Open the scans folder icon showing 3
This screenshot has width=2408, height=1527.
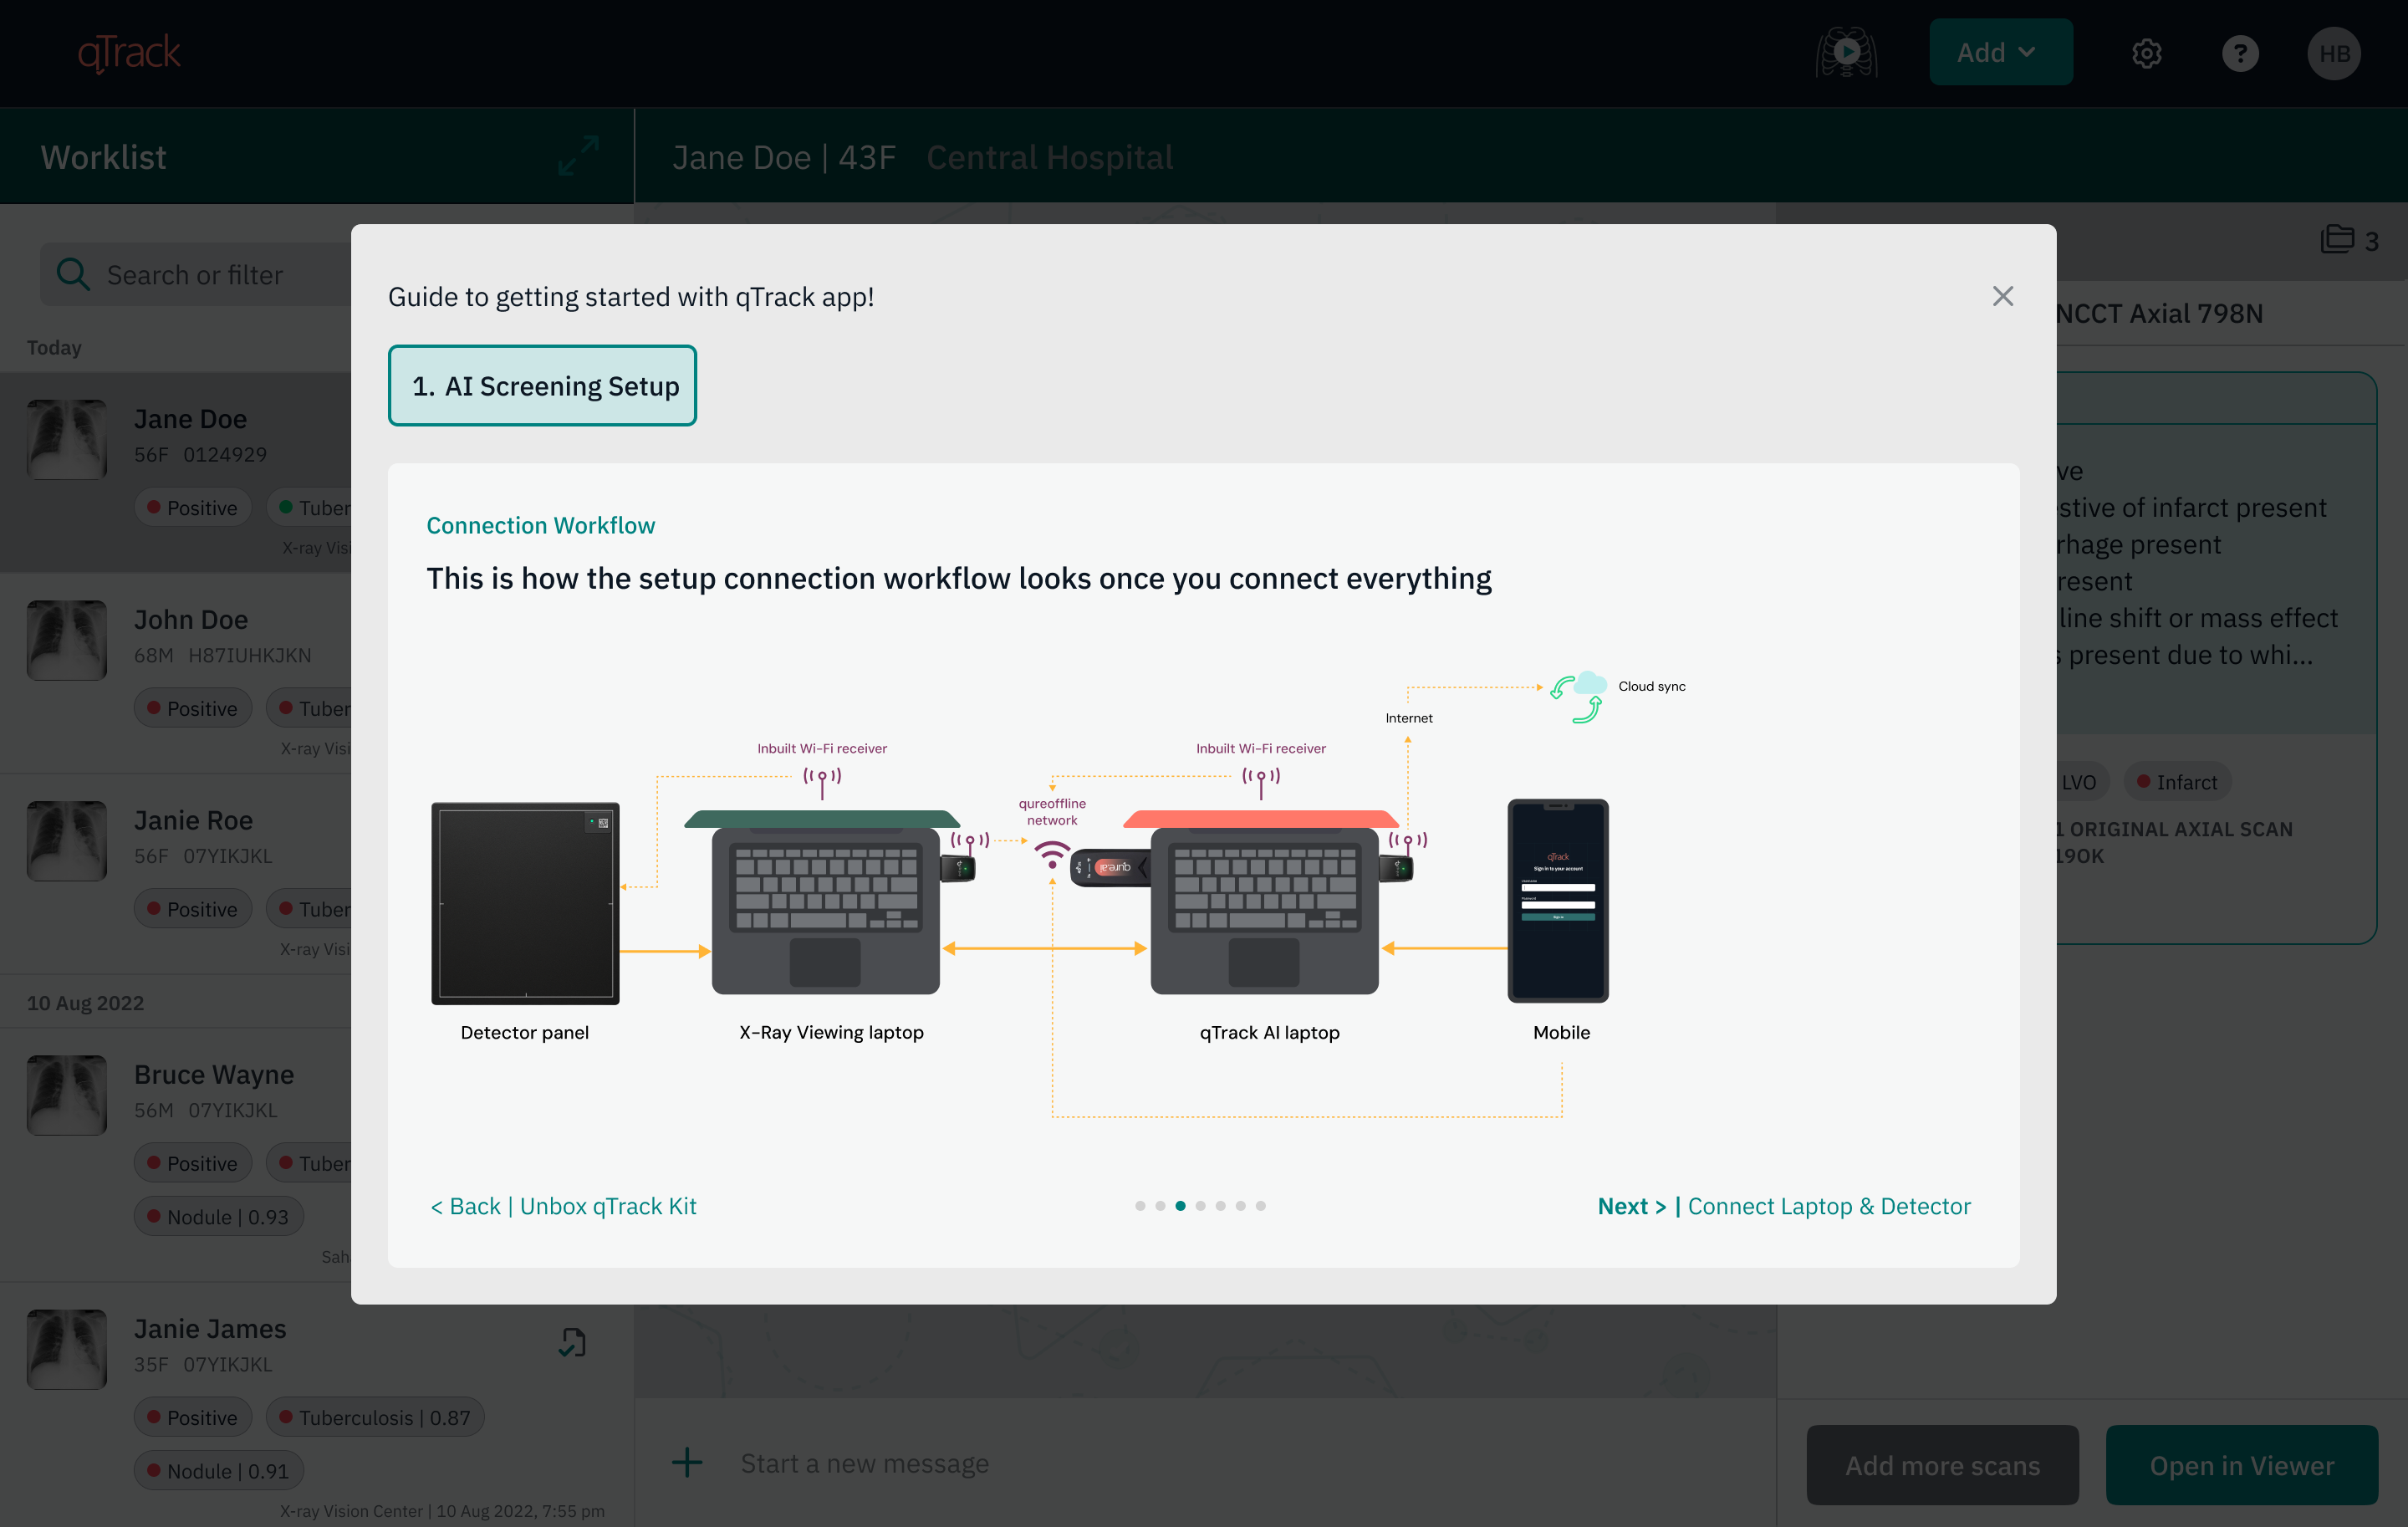point(2338,240)
